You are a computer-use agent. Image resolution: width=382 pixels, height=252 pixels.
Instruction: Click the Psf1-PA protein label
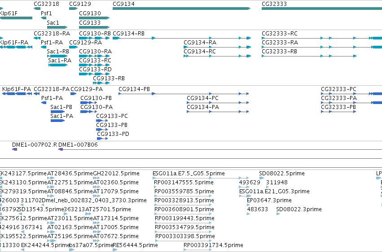[52, 98]
